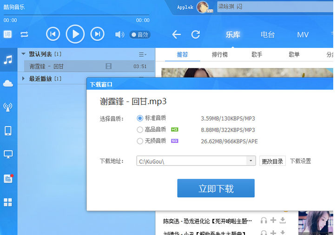Open the mobile phone sidebar icon
Viewport: 336px width, 235px height.
[x=8, y=131]
